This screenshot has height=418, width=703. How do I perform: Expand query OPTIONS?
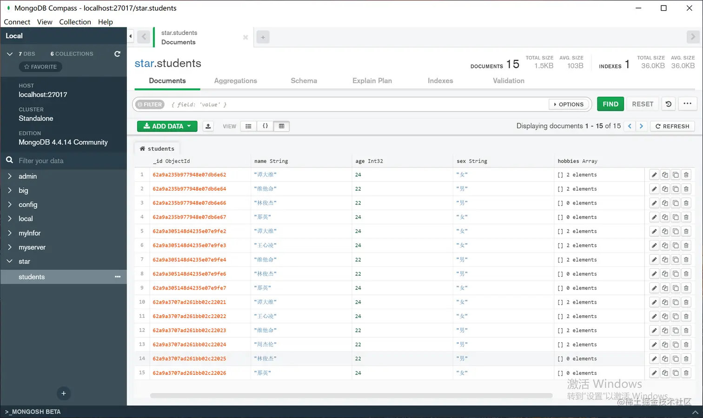pyautogui.click(x=569, y=105)
